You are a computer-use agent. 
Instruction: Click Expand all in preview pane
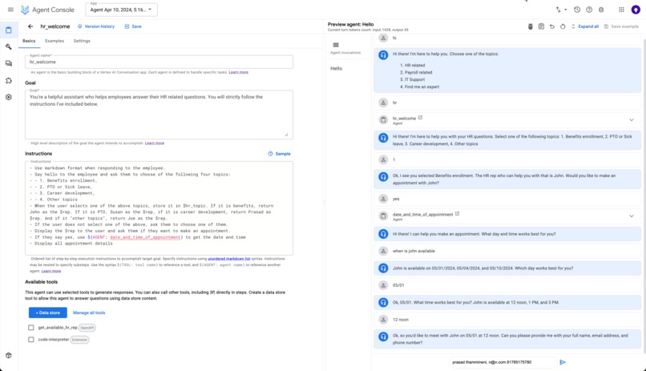point(585,26)
